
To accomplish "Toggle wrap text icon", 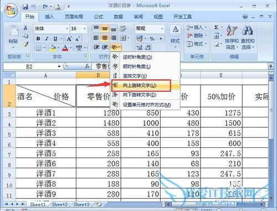I will click(123, 29).
